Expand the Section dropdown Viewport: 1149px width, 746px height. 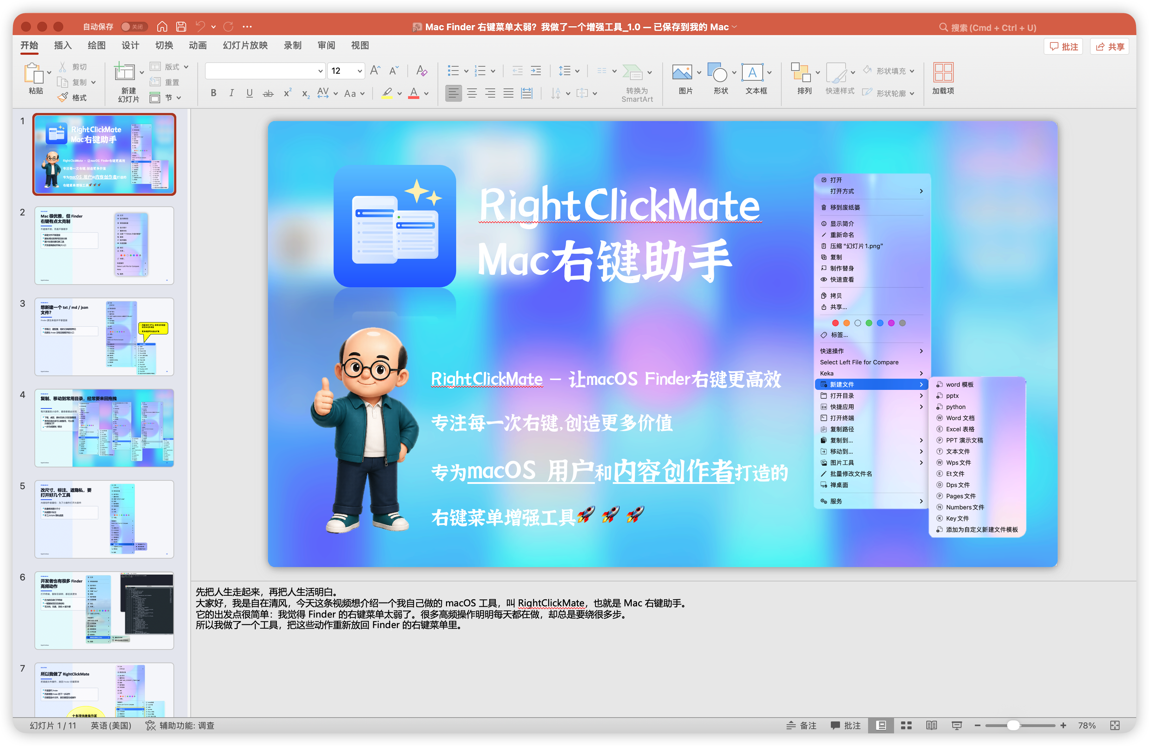[x=179, y=98]
